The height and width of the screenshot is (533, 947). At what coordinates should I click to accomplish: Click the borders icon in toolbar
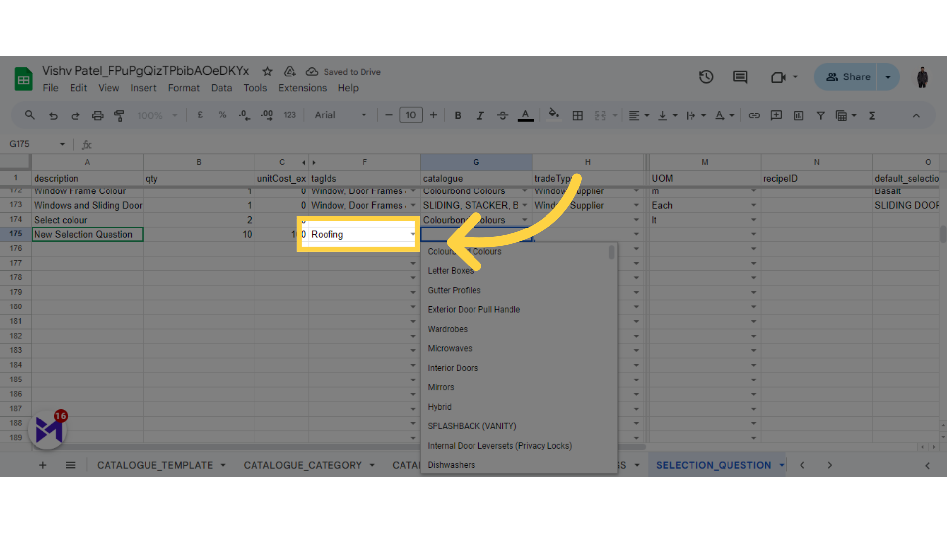[x=578, y=116]
